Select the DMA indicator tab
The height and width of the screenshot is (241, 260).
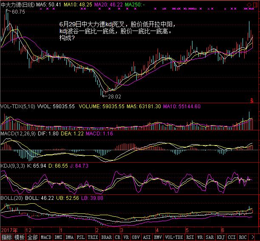pyautogui.click(x=70, y=237)
